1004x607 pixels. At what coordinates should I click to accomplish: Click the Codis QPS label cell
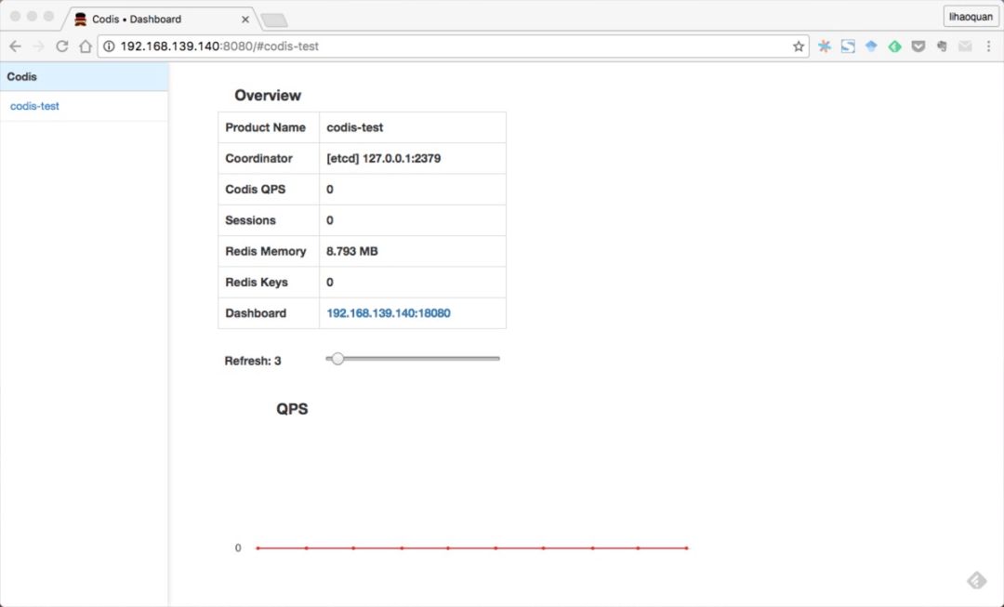pyautogui.click(x=269, y=190)
